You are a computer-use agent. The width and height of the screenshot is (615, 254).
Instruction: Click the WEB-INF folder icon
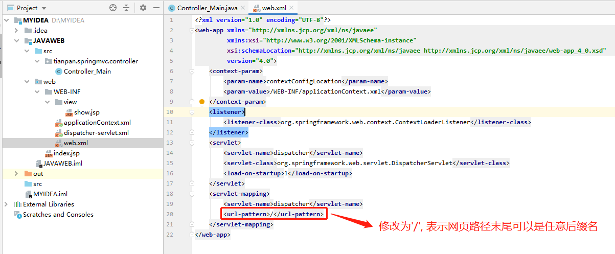tap(48, 91)
